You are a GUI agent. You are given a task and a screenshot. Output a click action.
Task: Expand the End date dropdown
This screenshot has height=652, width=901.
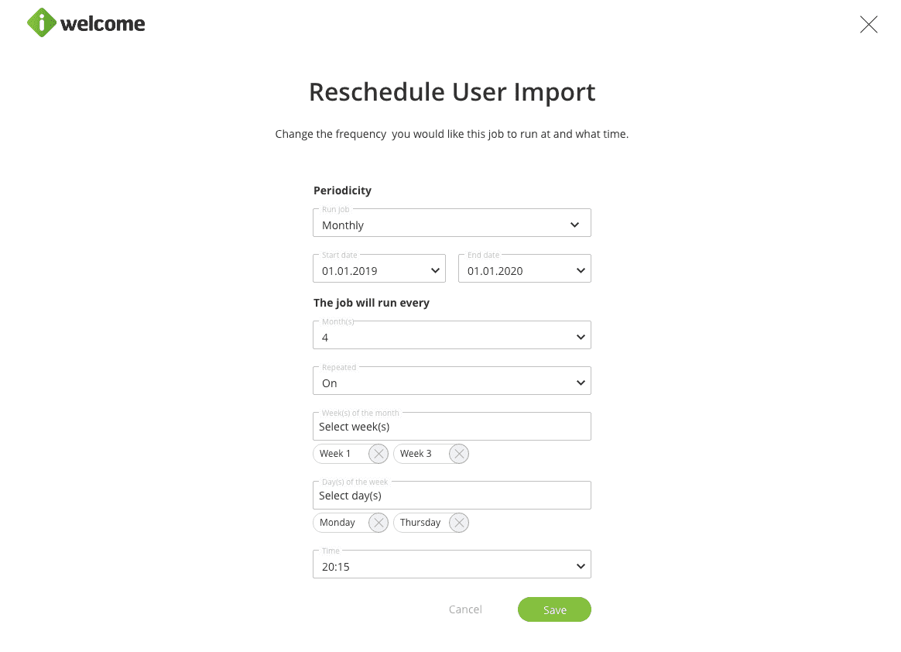pyautogui.click(x=524, y=270)
